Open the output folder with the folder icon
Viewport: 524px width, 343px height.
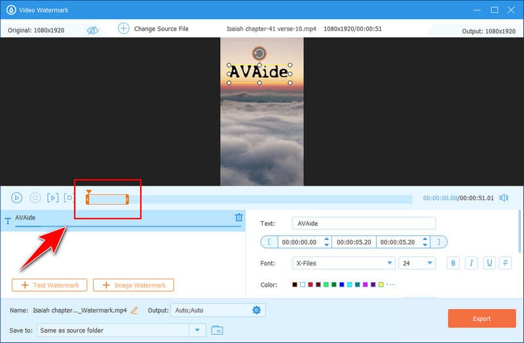pos(217,331)
